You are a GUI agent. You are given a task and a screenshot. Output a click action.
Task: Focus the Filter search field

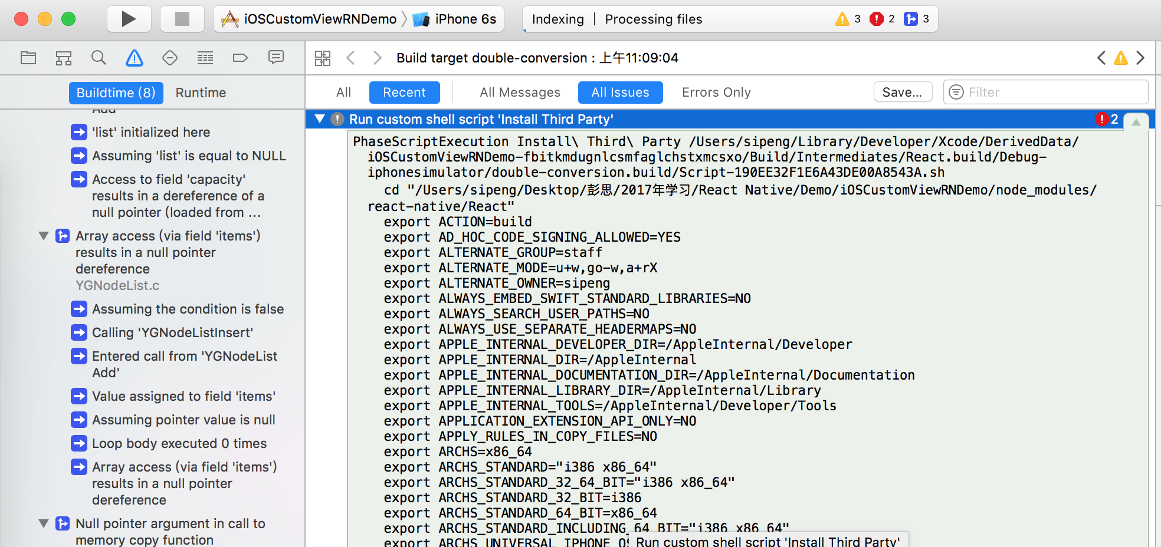(1046, 92)
